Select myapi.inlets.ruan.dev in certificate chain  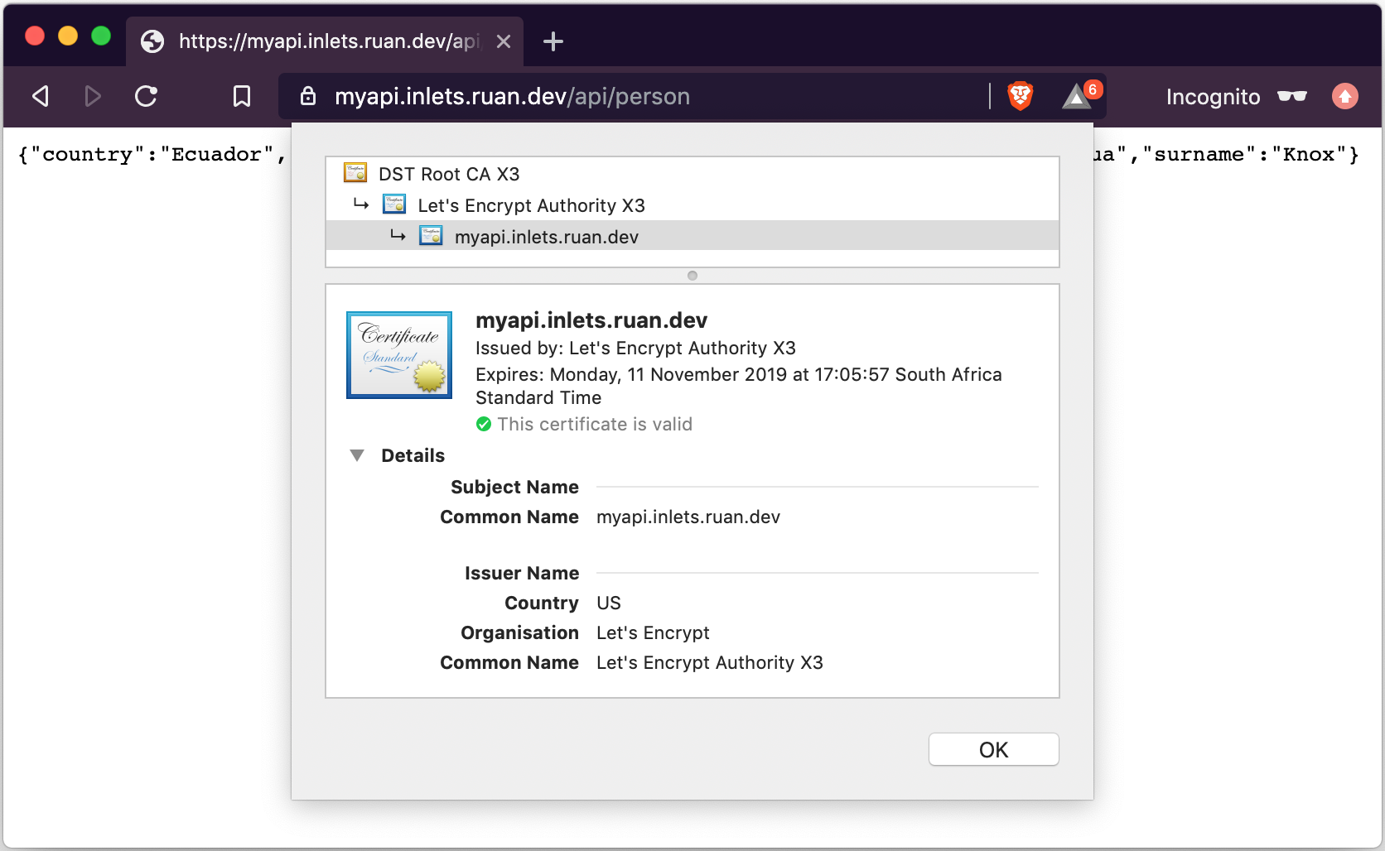[692, 237]
